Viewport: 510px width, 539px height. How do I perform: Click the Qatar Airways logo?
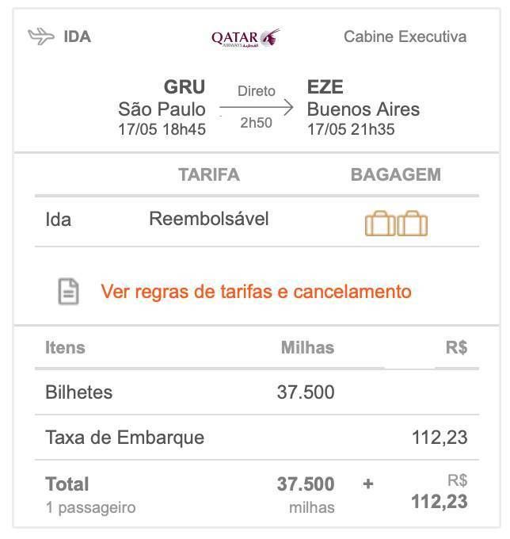tap(245, 38)
